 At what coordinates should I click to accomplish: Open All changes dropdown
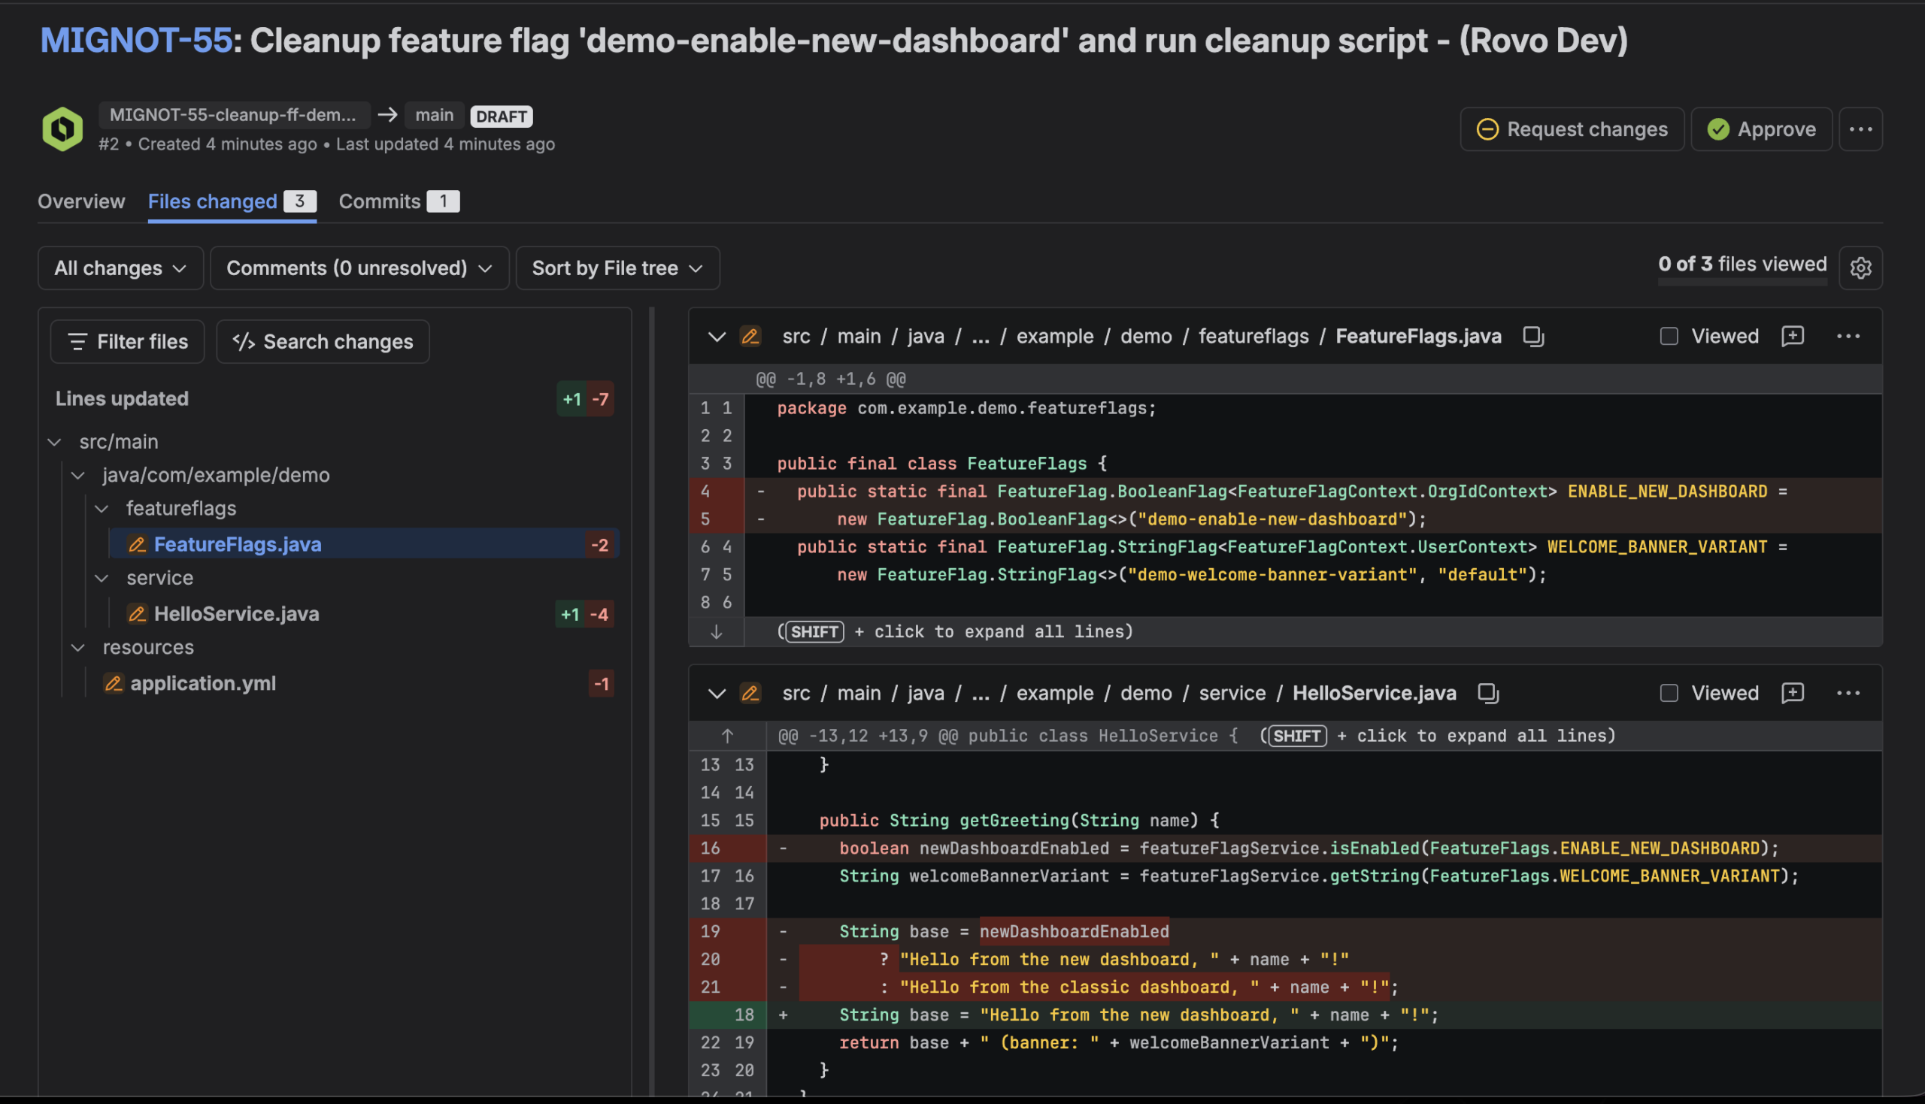[x=120, y=268]
